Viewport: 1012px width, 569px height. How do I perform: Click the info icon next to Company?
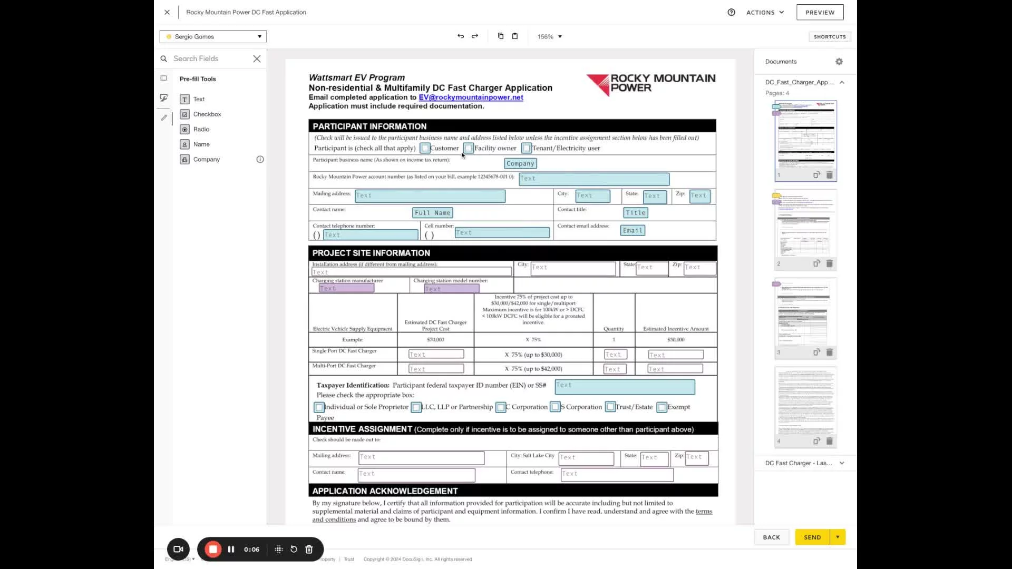260,159
